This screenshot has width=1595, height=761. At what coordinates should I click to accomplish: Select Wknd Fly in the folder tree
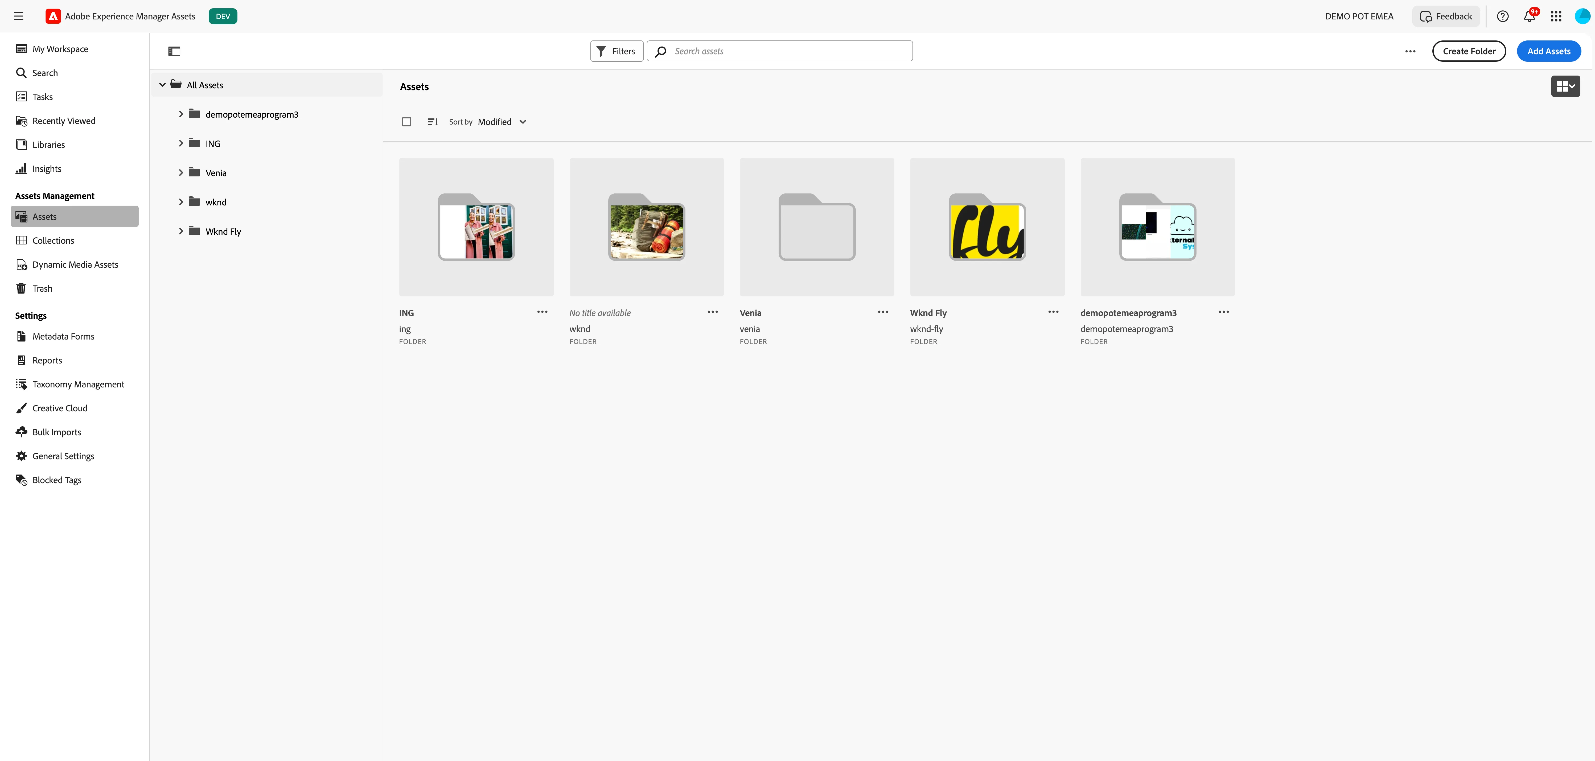tap(224, 231)
